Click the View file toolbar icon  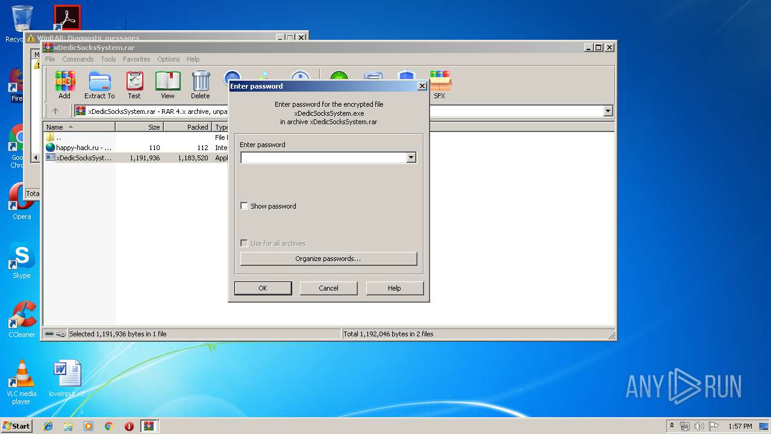click(167, 85)
